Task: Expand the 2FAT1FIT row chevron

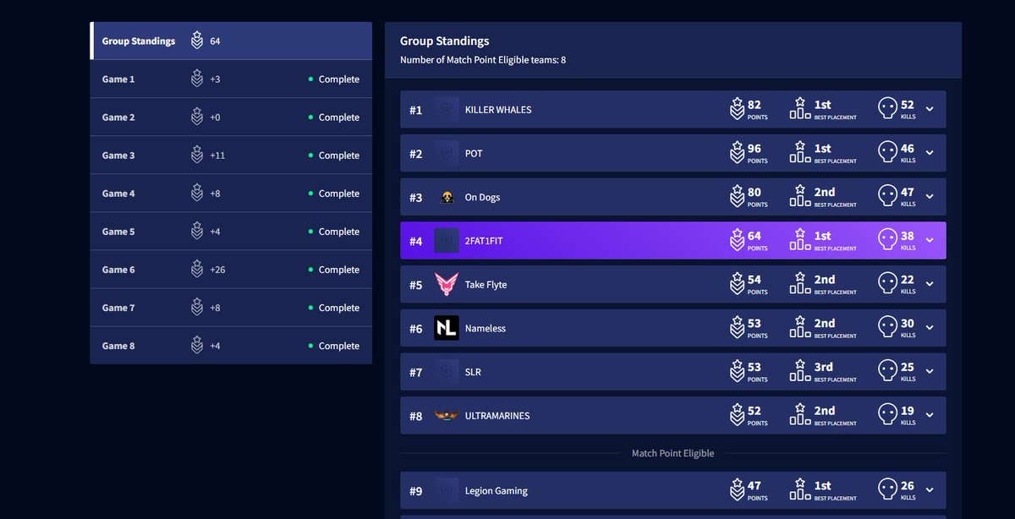Action: pos(930,241)
